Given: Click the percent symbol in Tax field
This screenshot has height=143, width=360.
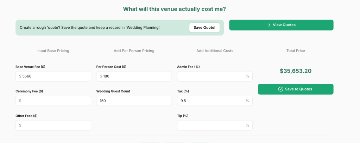Looking at the screenshot, I should tap(247, 101).
